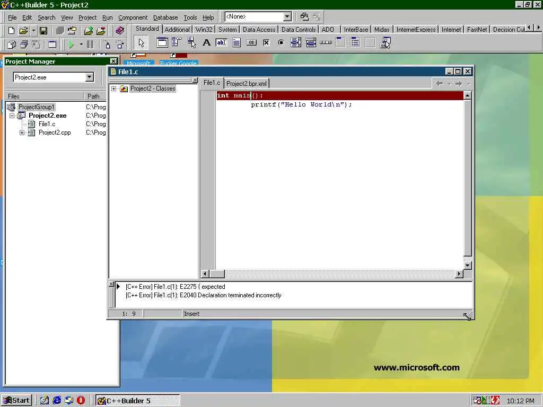543x407 pixels.
Task: Select the ActionList component icon
Action: click(385, 42)
